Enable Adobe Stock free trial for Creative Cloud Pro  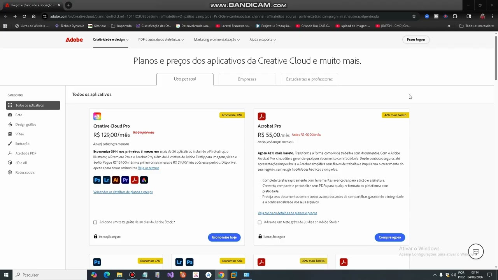point(95,222)
